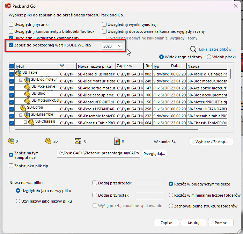243x234 pixels.
Task: Sort by Nowa nazwa pliku column header
Action: pos(96,66)
